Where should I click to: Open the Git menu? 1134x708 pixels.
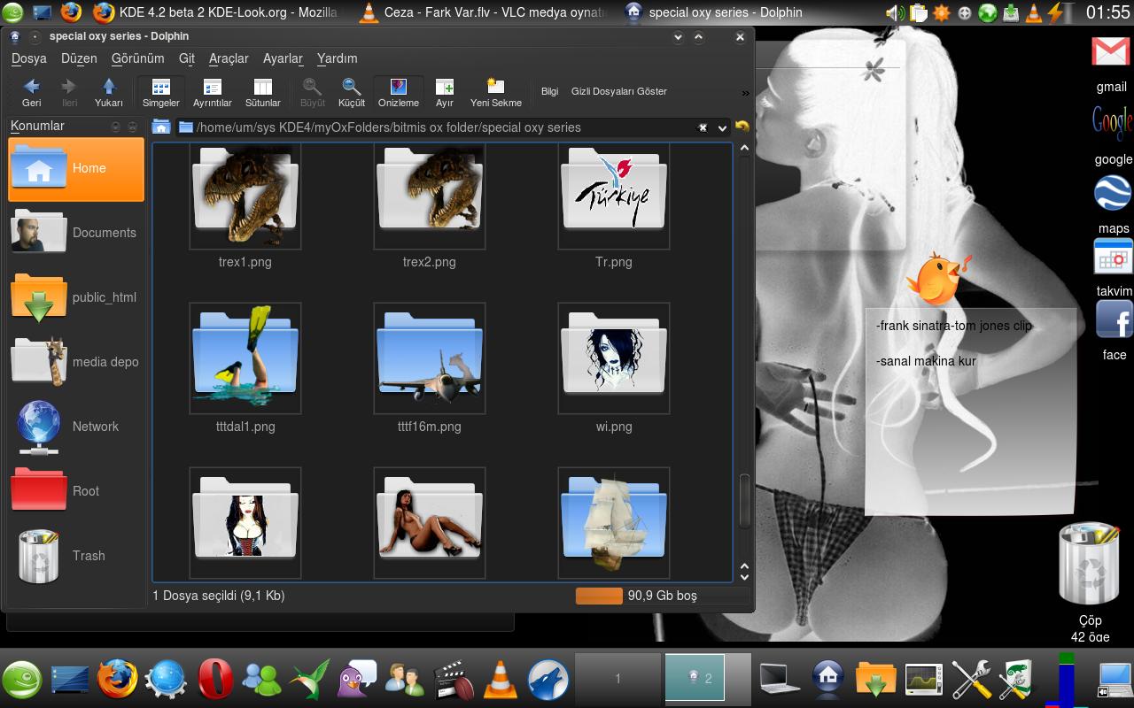[x=186, y=58]
